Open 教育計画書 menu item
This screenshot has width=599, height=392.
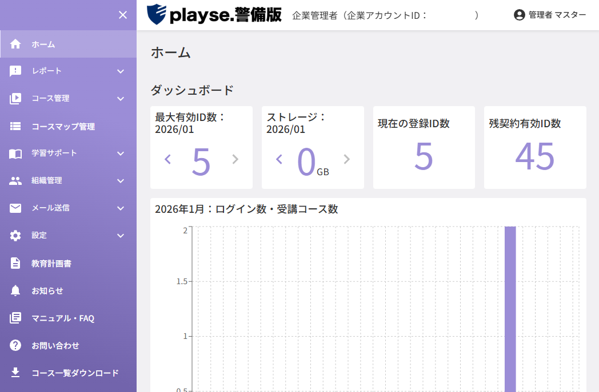coord(69,263)
